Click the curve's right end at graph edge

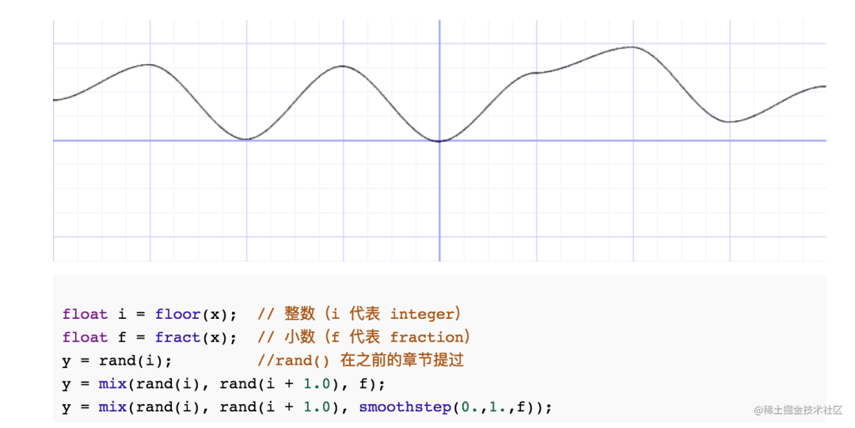coord(824,86)
